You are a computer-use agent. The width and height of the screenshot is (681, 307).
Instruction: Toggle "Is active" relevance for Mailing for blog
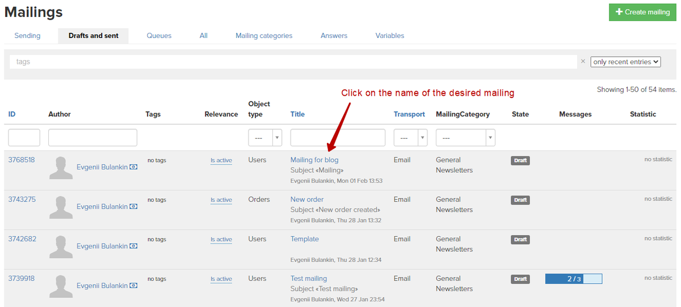pyautogui.click(x=221, y=160)
